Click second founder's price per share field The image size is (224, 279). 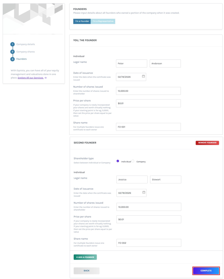[x=149, y=219]
